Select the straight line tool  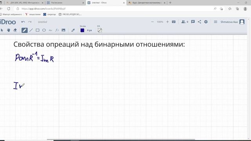coord(31,30)
